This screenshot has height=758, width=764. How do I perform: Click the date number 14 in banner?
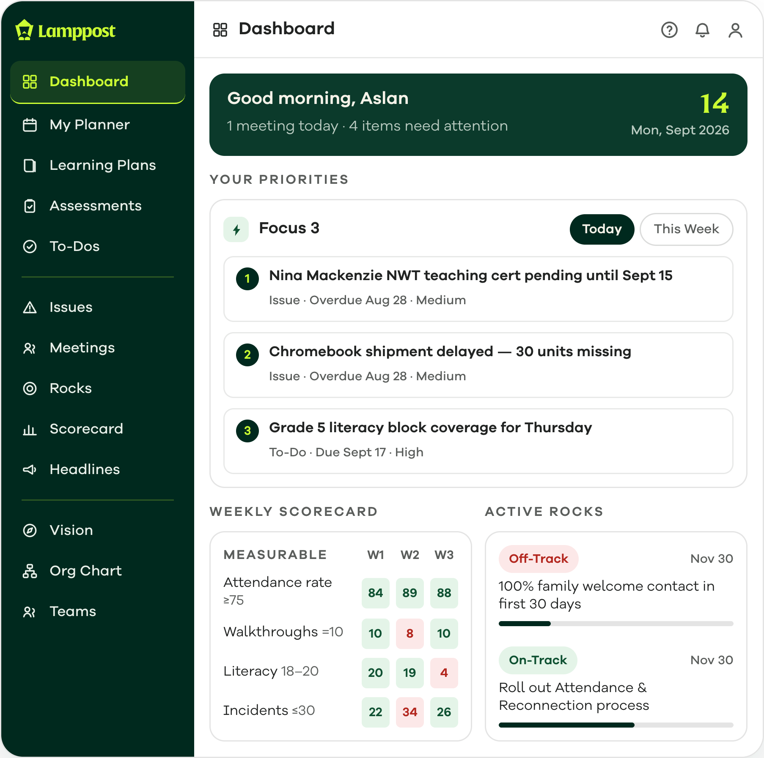click(x=714, y=103)
